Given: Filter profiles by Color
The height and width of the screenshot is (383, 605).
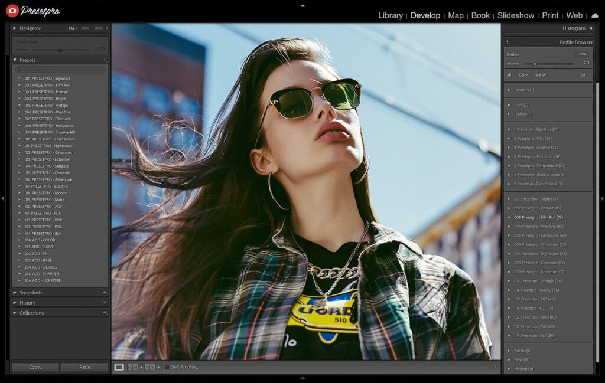Looking at the screenshot, I should tap(523, 75).
